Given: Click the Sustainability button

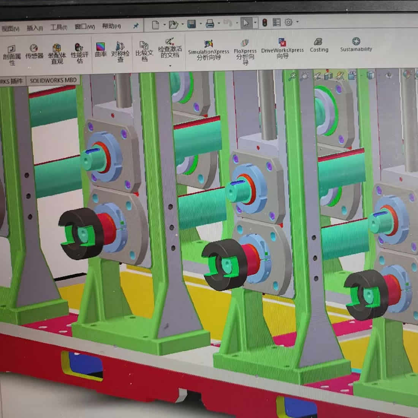Looking at the screenshot, I should [356, 44].
